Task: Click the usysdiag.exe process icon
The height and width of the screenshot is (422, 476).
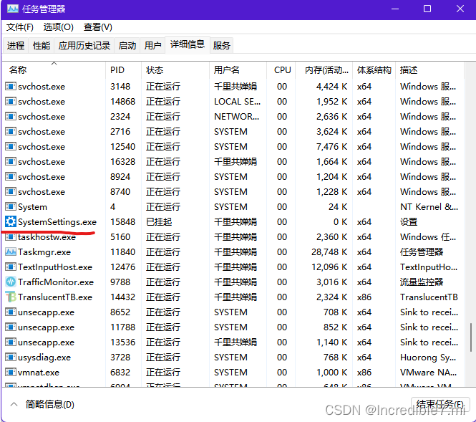Action: [11, 358]
